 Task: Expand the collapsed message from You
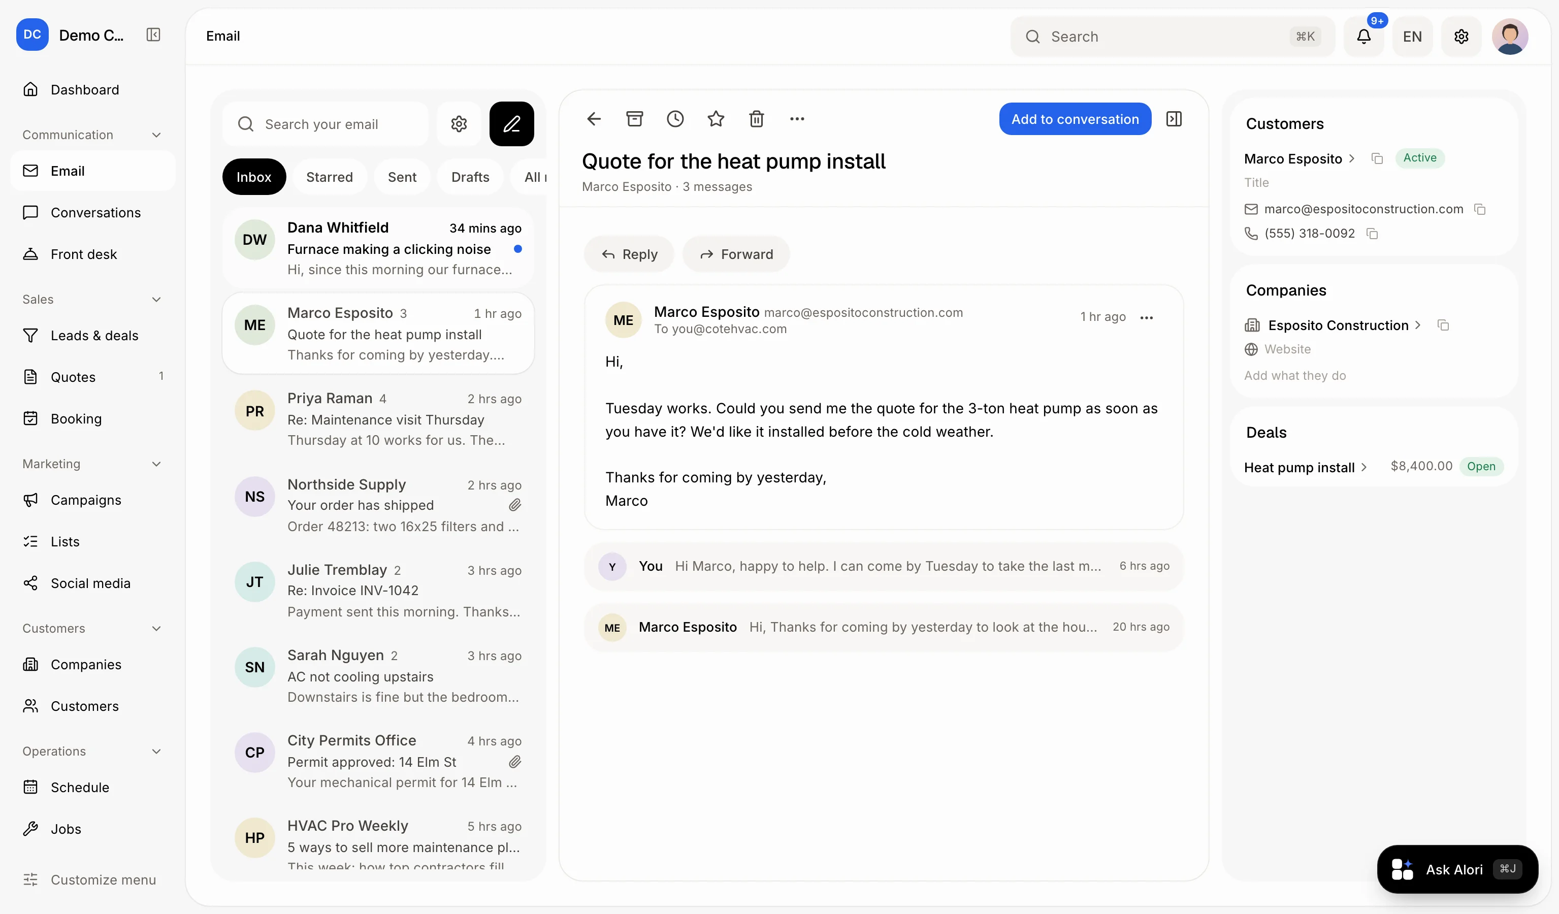click(x=884, y=567)
